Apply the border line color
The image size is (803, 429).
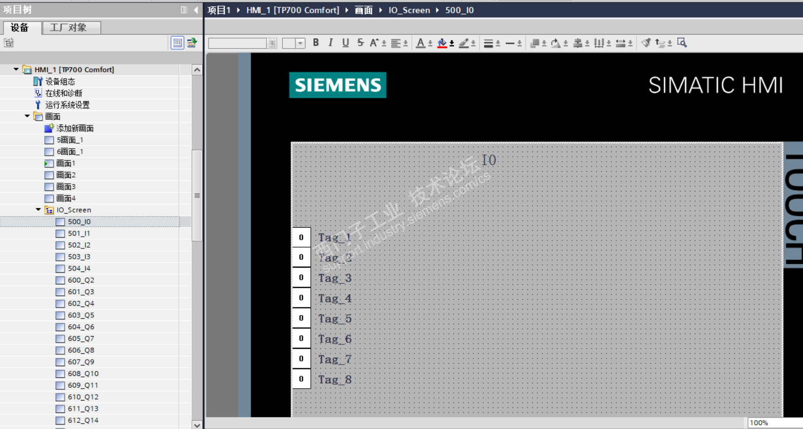pos(464,43)
